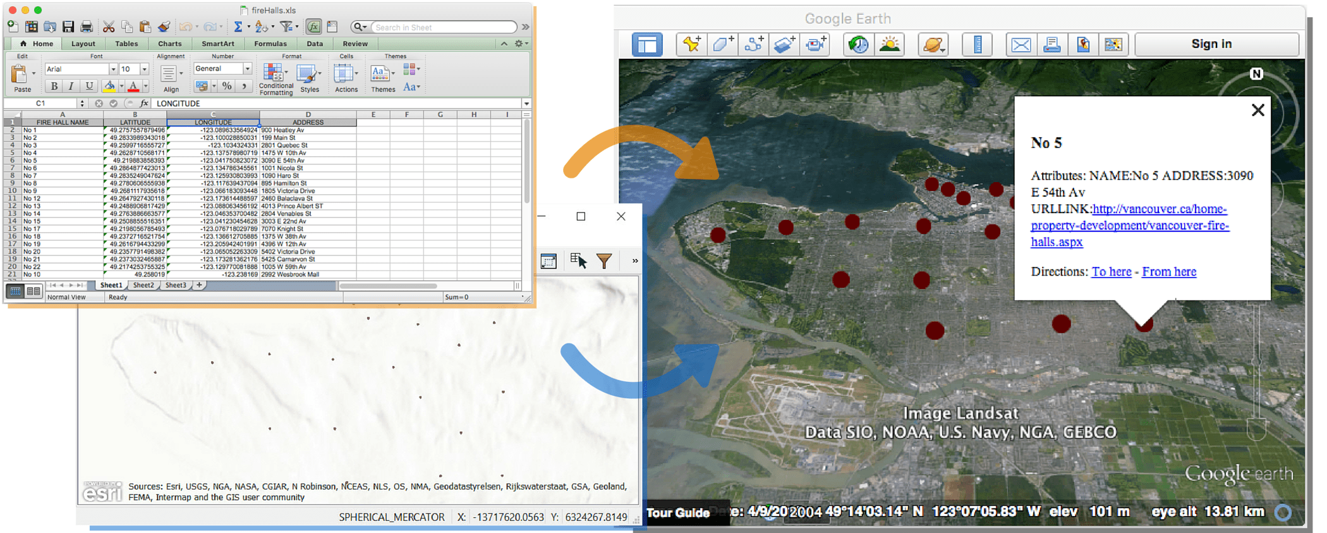Click the Undo arrow in Excel toolbar
The image size is (1327, 533).
(185, 27)
